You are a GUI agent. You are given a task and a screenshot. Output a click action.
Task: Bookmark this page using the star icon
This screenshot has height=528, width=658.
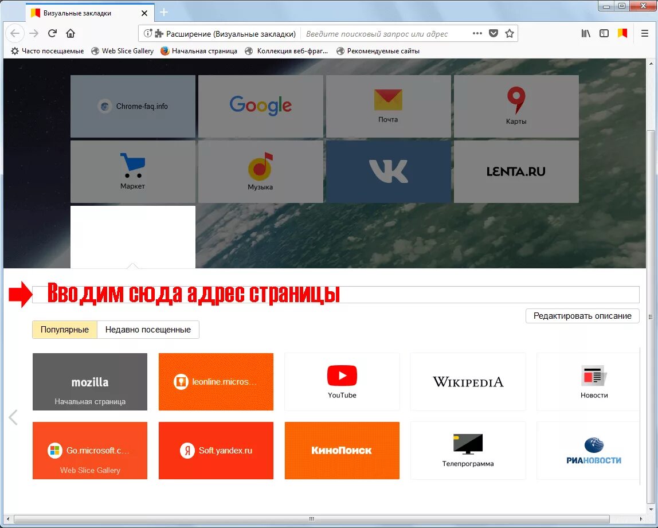tap(510, 33)
